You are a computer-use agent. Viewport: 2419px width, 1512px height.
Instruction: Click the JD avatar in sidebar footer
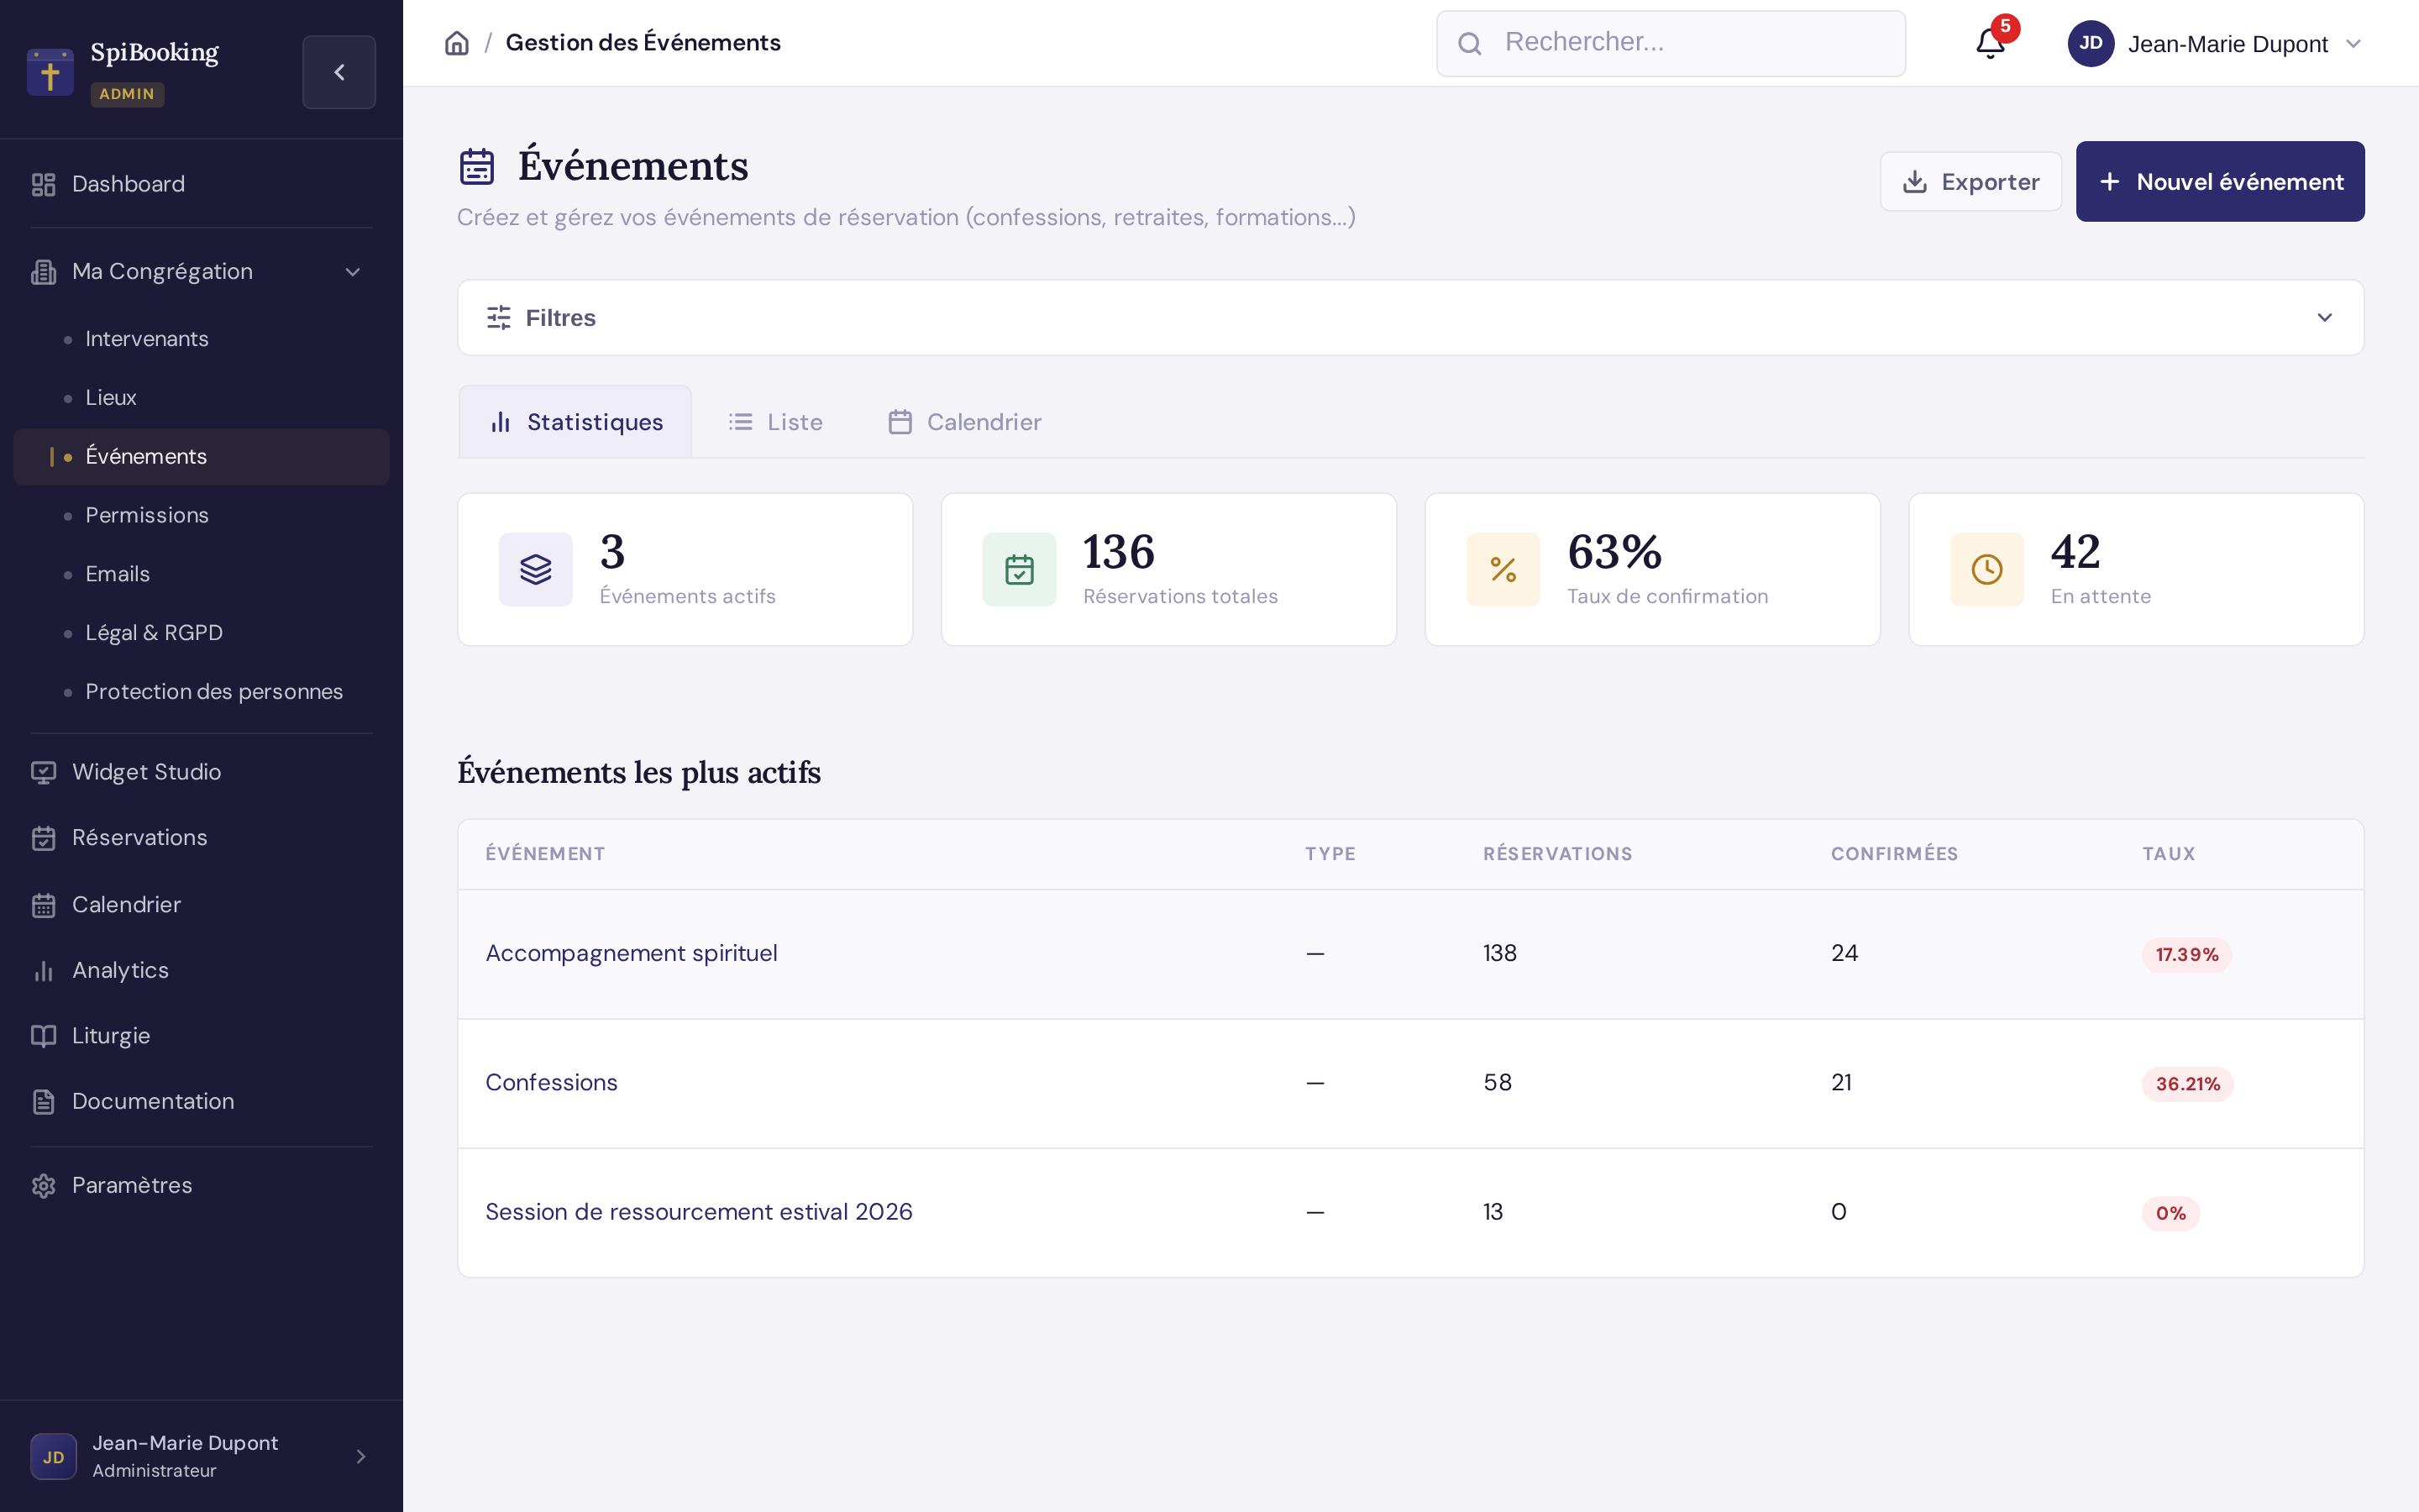[54, 1457]
